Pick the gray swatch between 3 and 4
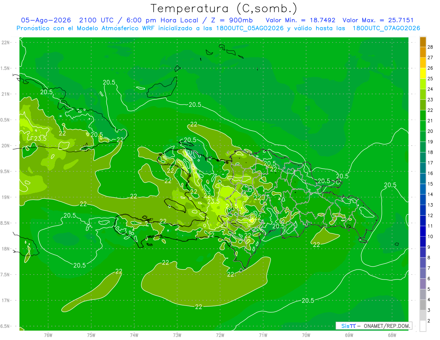440x340 pixels. tap(423, 305)
